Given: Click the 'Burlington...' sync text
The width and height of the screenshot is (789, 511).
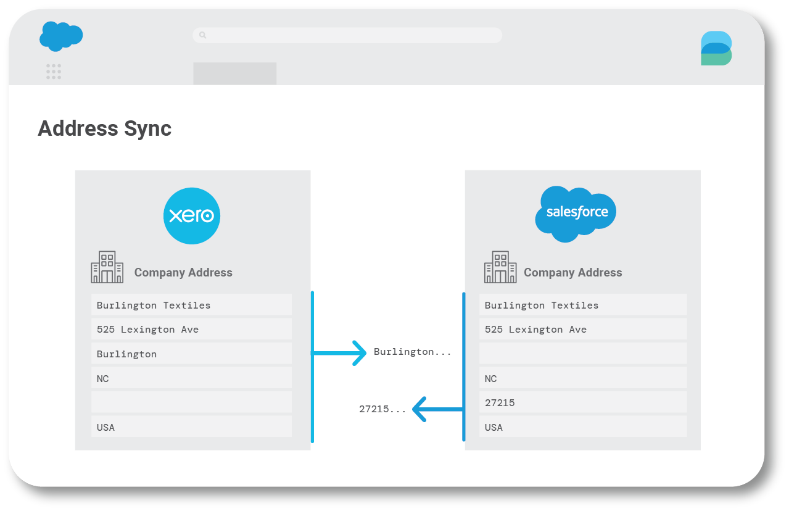Looking at the screenshot, I should (413, 352).
